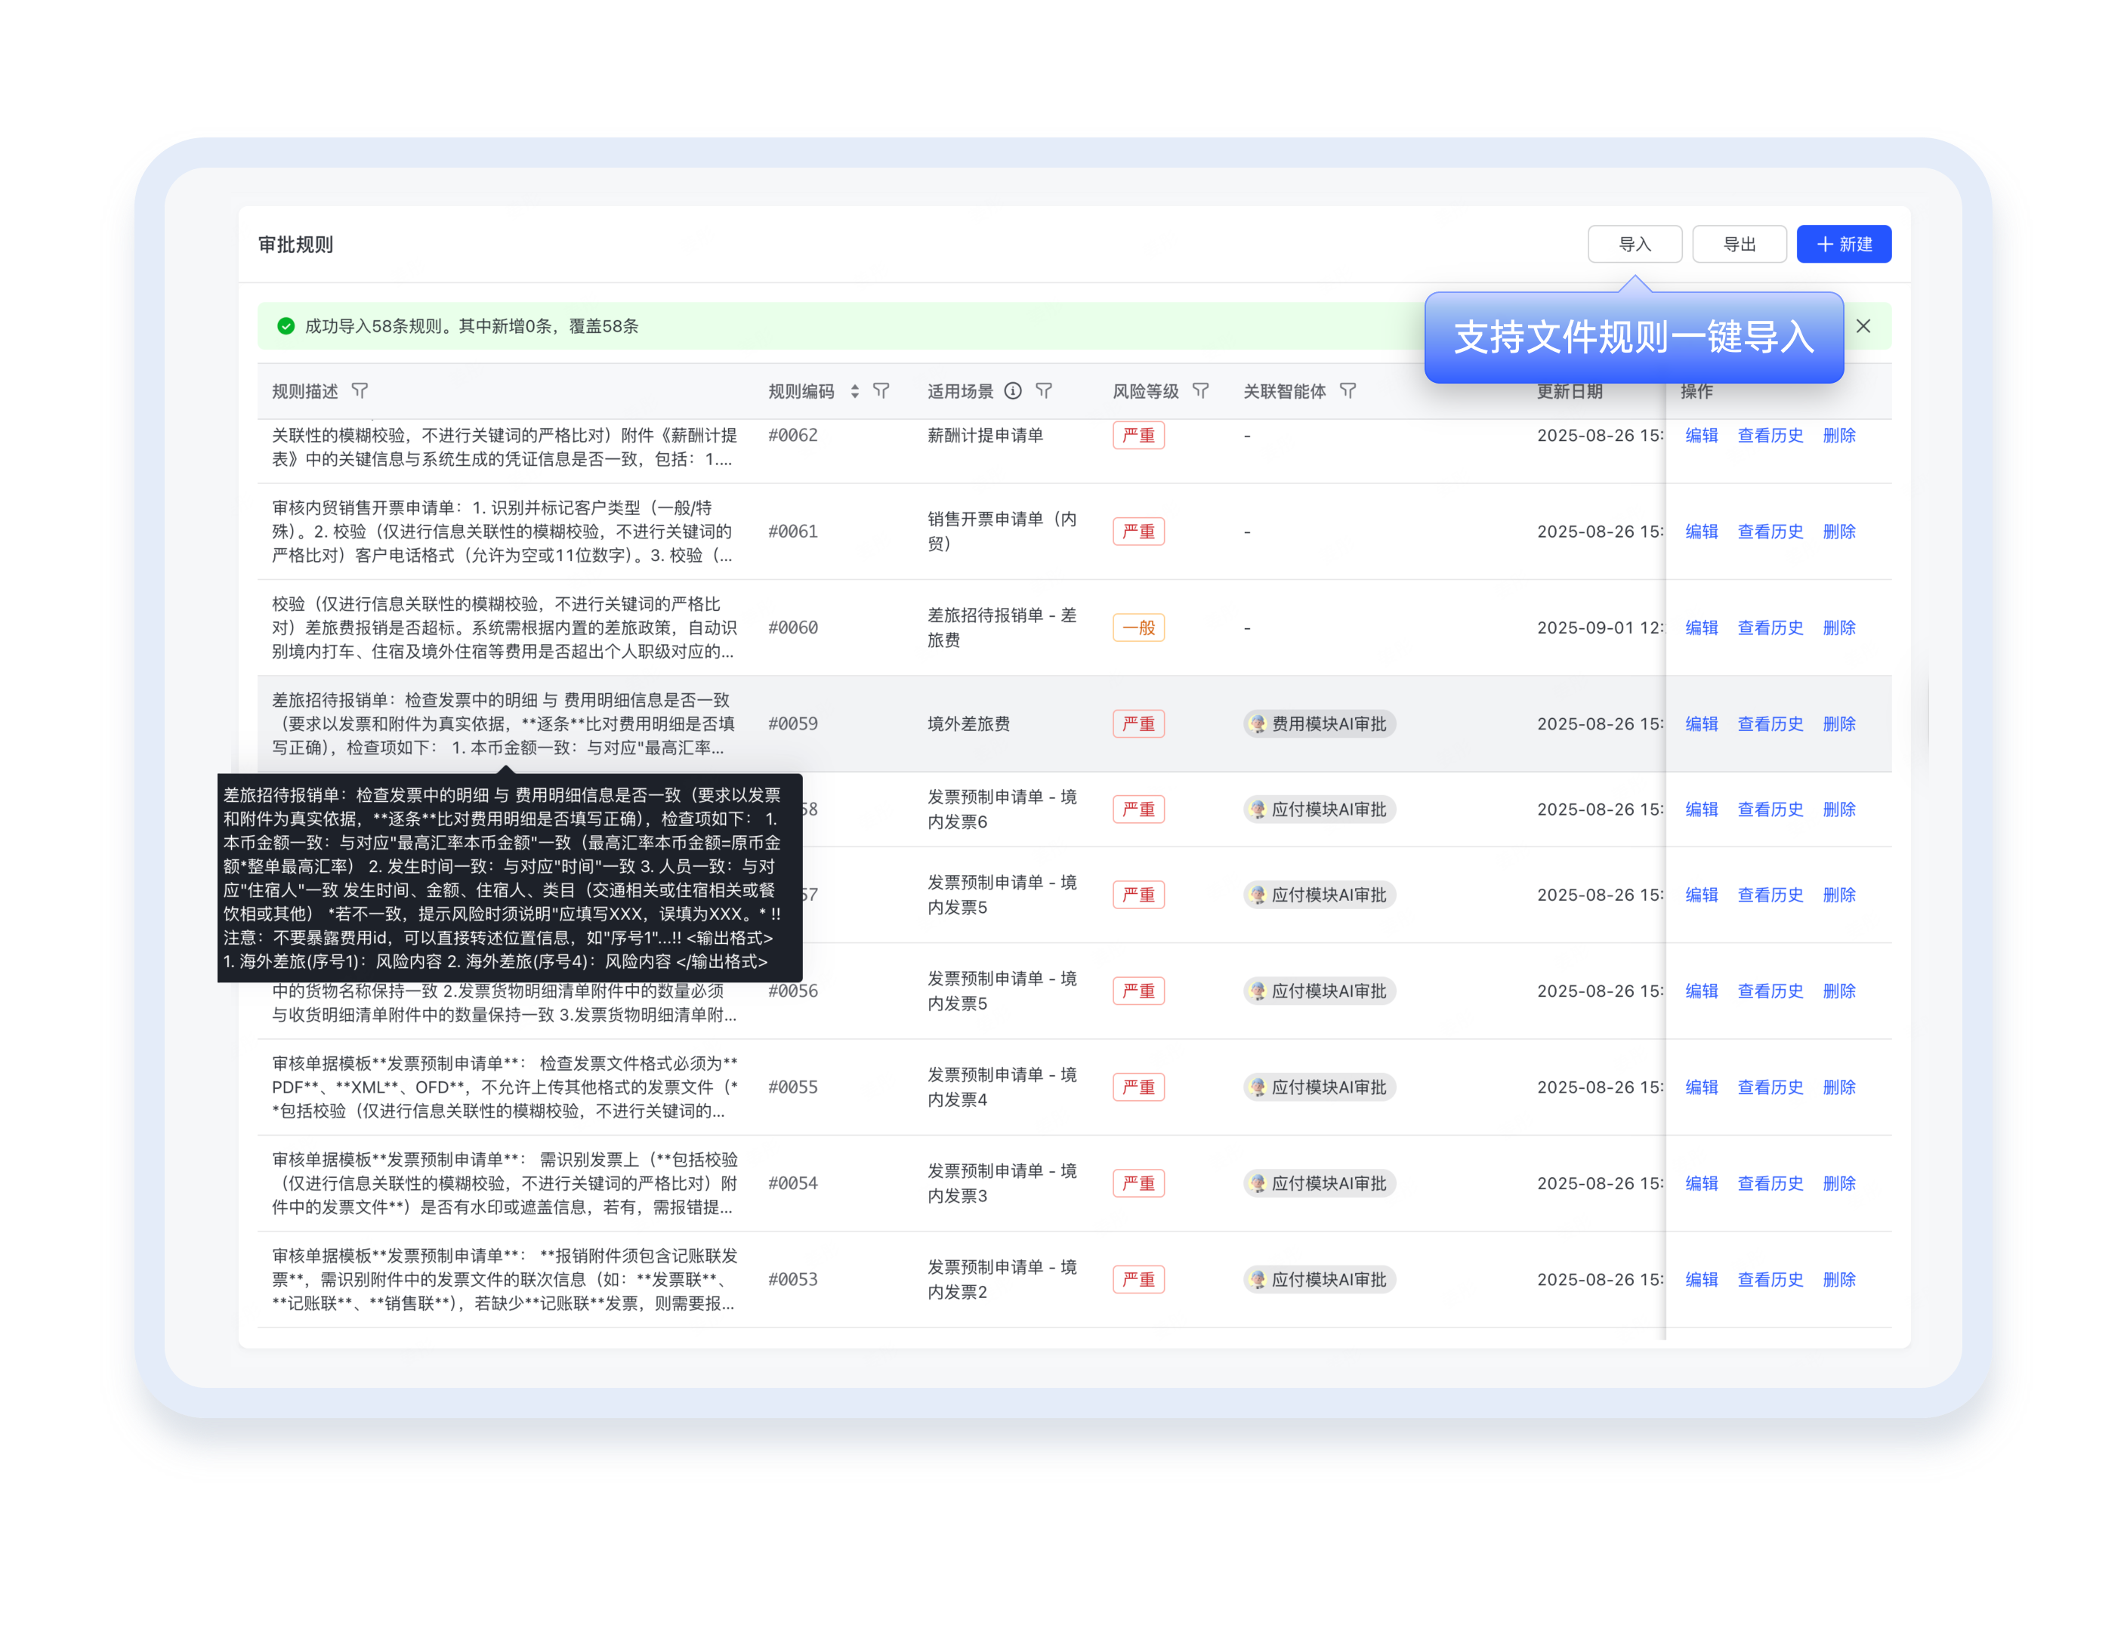The width and height of the screenshot is (2127, 1631).
Task: Delete rule #0059
Action: (x=1838, y=723)
